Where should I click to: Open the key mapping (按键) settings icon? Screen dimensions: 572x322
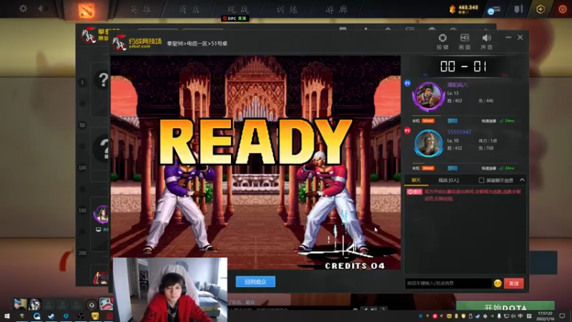(443, 38)
